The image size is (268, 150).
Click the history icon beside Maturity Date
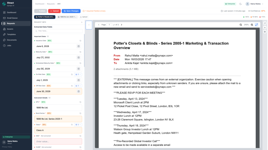pyautogui.click(x=80, y=52)
